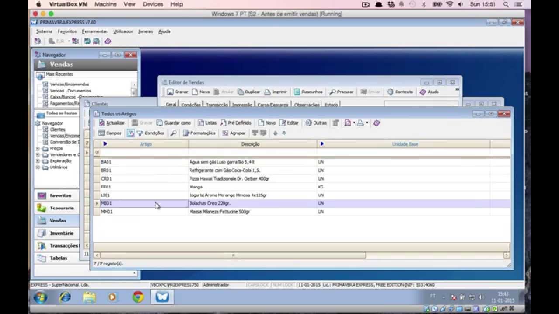This screenshot has width=559, height=314.
Task: Expand the Exploração folder in Navegador
Action: pyautogui.click(x=38, y=161)
